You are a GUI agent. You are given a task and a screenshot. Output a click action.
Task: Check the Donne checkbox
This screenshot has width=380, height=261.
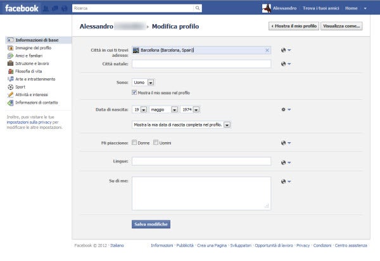point(134,143)
